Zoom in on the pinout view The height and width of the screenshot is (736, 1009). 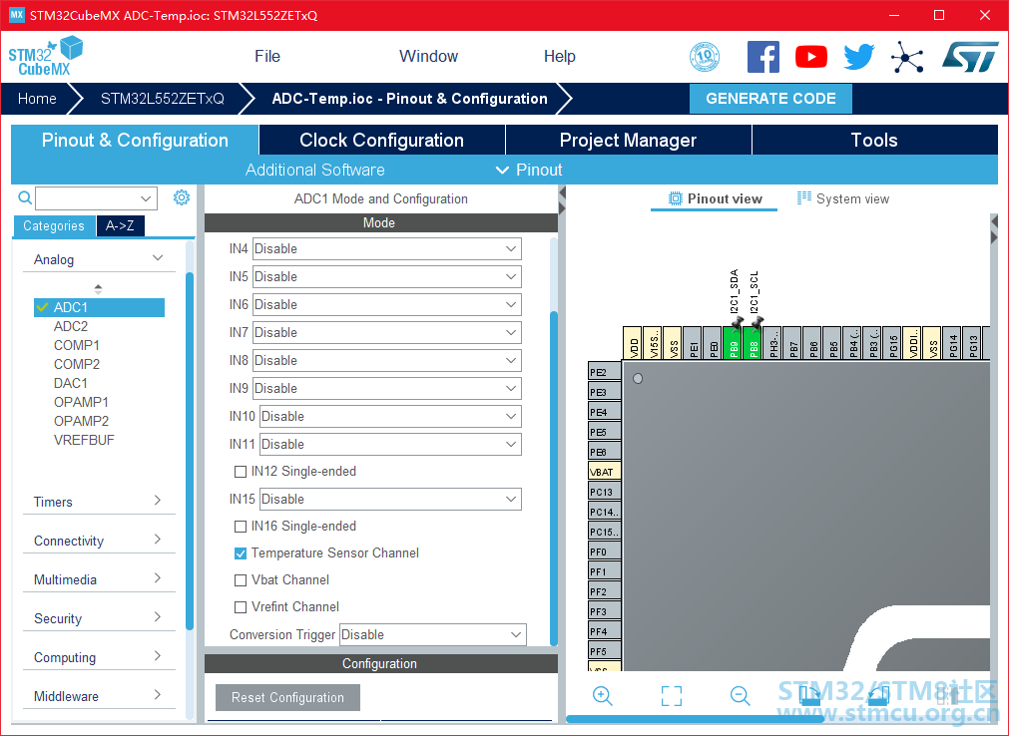tap(603, 695)
